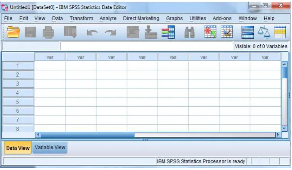The image size is (292, 170).
Task: Click the cell editor input bar
Action: [147, 46]
